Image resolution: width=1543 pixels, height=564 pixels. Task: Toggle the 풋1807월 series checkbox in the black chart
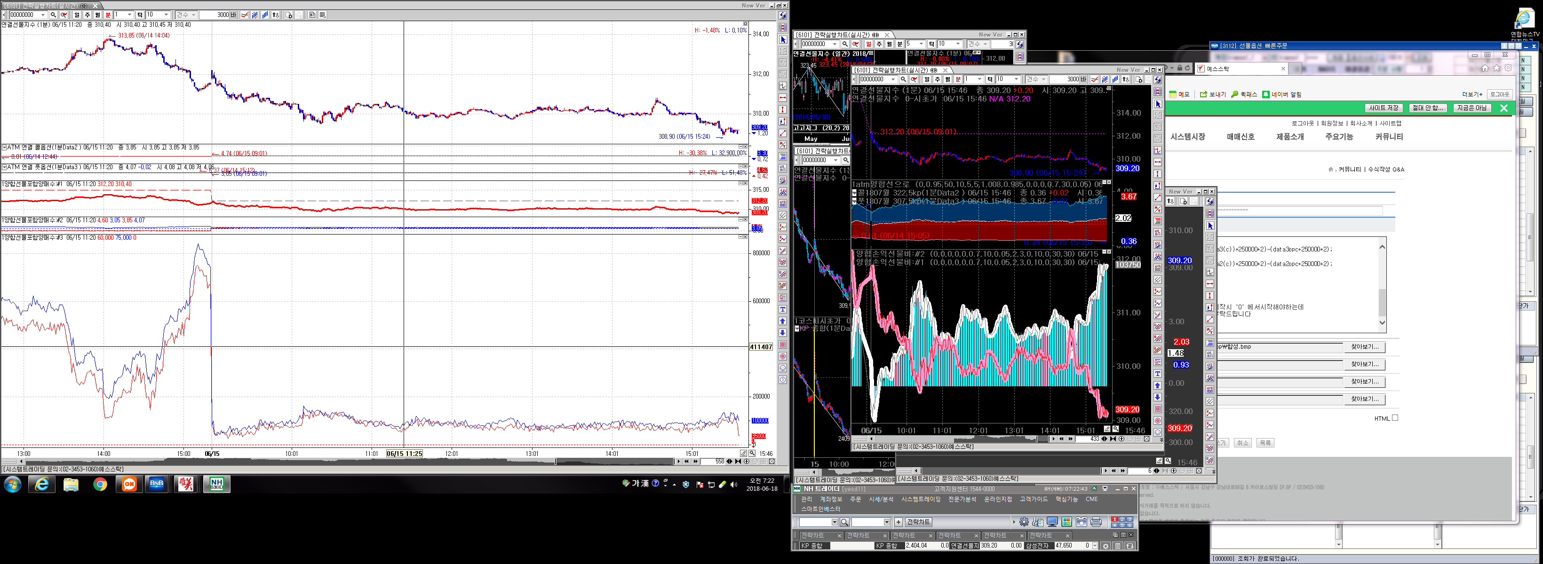click(x=854, y=202)
